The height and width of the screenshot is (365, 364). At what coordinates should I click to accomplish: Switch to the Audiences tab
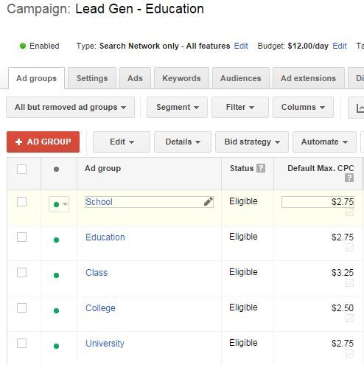241,78
